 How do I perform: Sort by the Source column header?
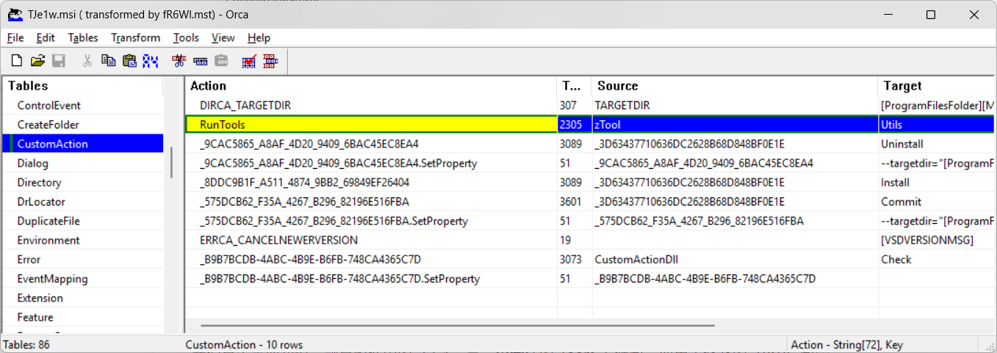(x=735, y=86)
